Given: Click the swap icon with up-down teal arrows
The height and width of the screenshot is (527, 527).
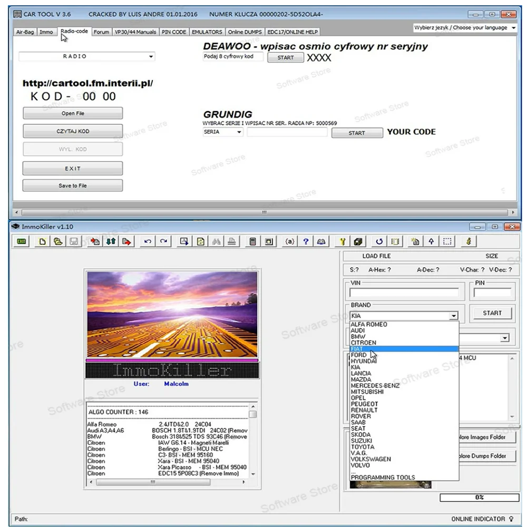Looking at the screenshot, I should click(111, 241).
